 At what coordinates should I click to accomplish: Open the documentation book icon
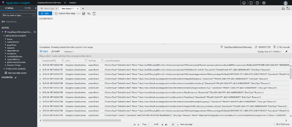pyautogui.click(x=250, y=3)
